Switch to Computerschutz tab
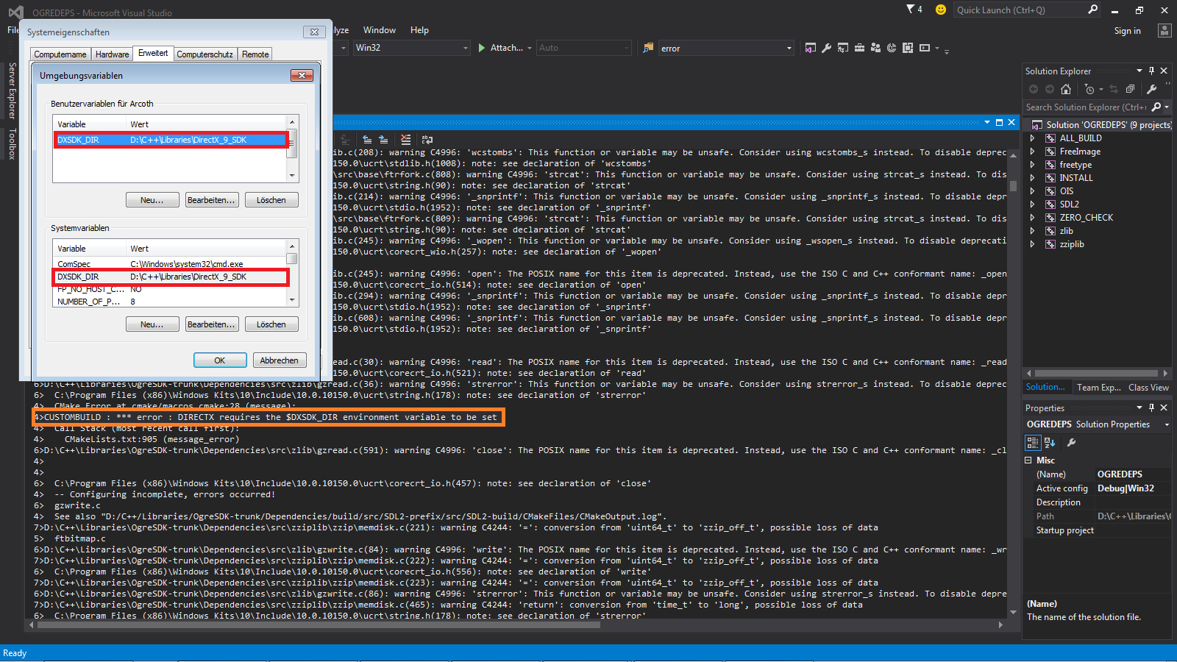The width and height of the screenshot is (1177, 662). [205, 54]
